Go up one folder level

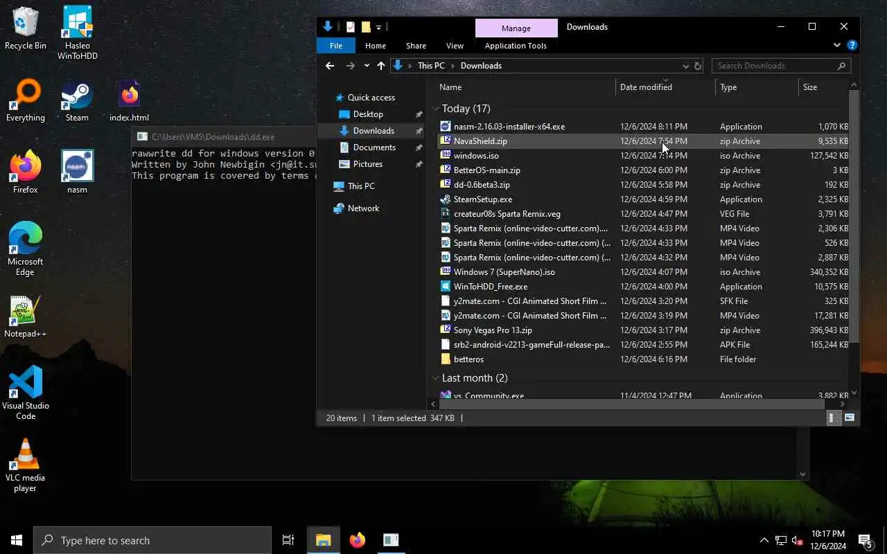[381, 66]
